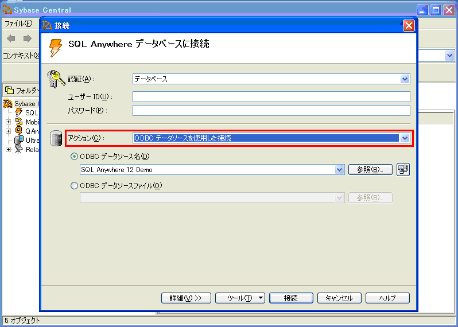
Task: Open the ファイル menu
Action: pyautogui.click(x=18, y=24)
